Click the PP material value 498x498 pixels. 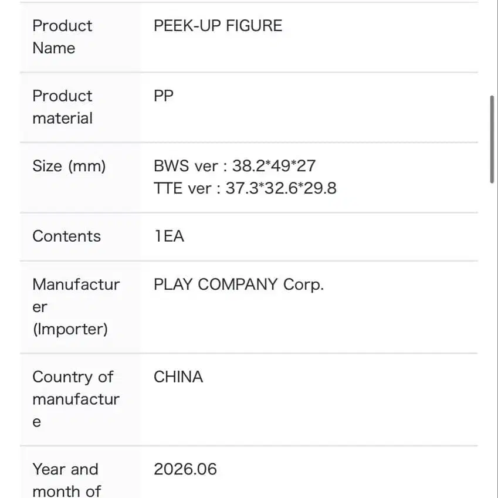pyautogui.click(x=164, y=96)
